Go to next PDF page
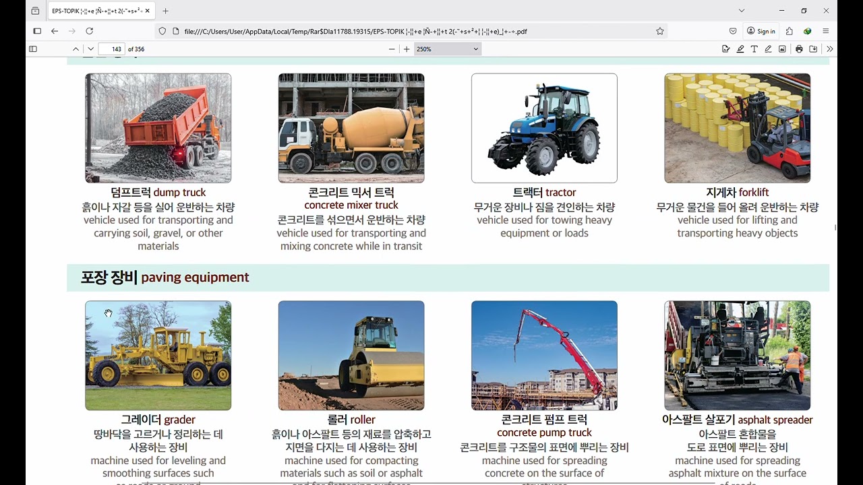863x485 pixels. pyautogui.click(x=91, y=49)
